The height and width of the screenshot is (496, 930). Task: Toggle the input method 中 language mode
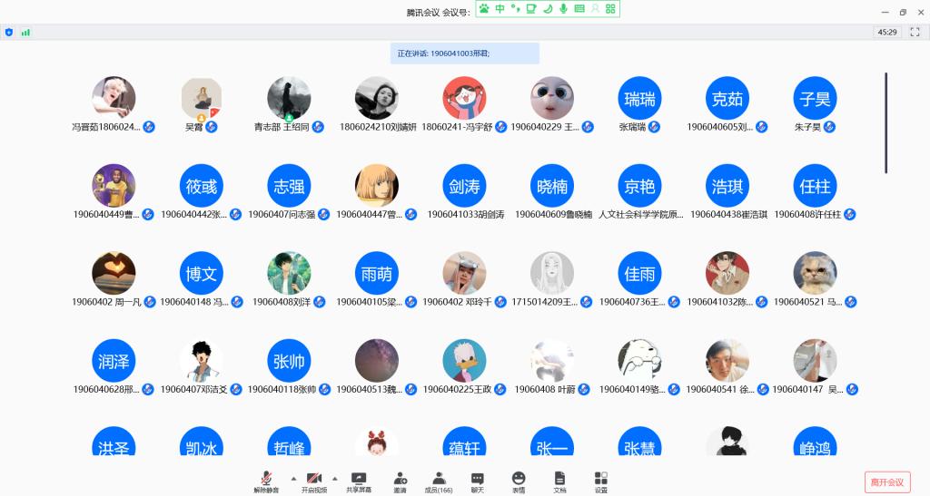500,9
